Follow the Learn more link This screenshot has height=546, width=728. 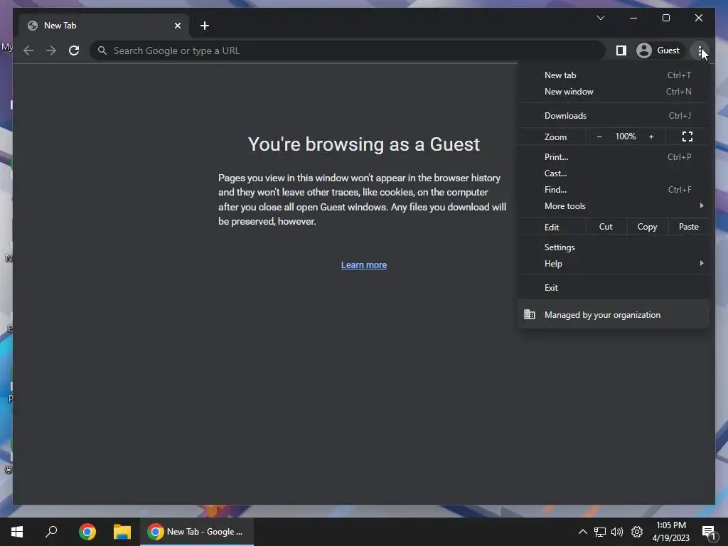(364, 265)
